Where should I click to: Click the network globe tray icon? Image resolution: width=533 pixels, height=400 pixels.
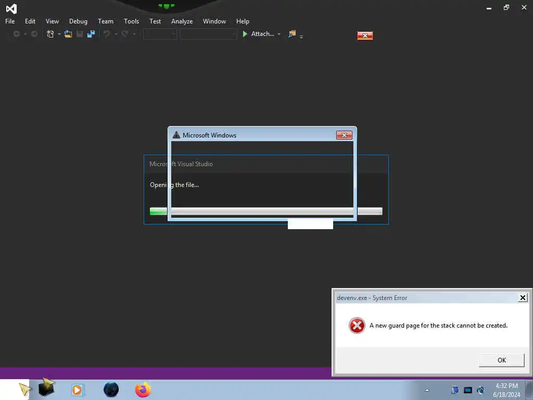tap(480, 390)
